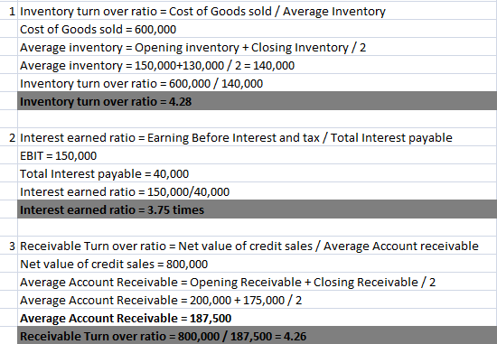Select 'Net value of credit sales = 800,000'
Viewport: 497px width, 344px height.
[x=257, y=264]
